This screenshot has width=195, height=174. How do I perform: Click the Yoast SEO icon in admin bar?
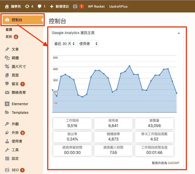(75, 6)
